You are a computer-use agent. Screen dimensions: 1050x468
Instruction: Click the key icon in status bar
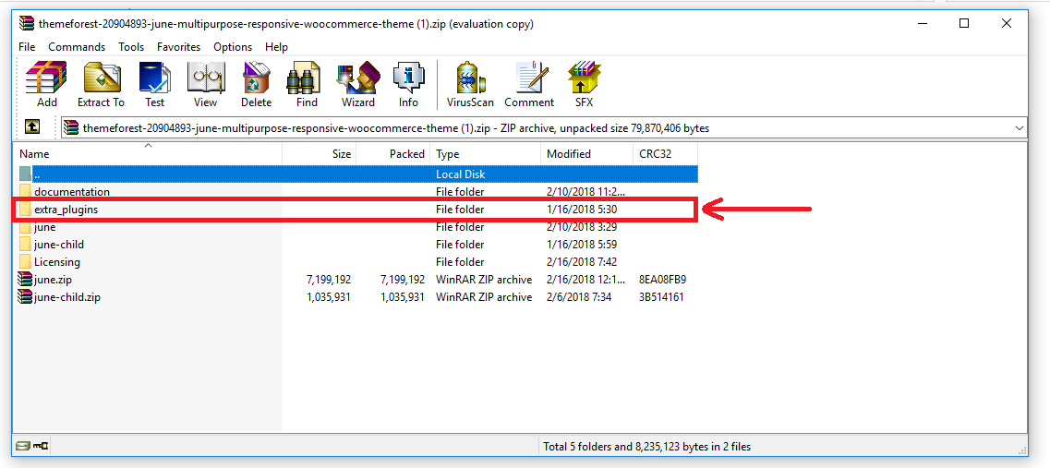click(41, 445)
